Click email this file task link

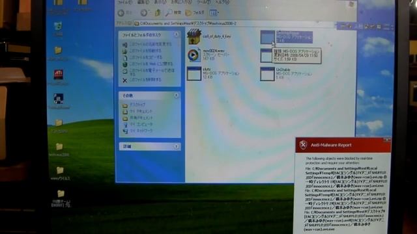coord(152,72)
